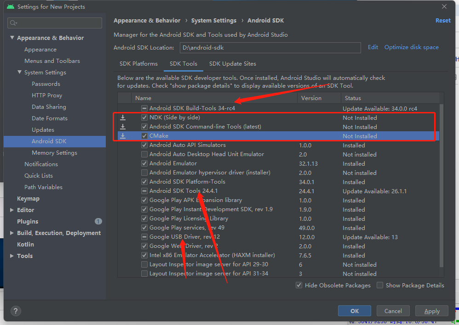Click the Optimize disk space link
This screenshot has height=325, width=459.
point(411,47)
